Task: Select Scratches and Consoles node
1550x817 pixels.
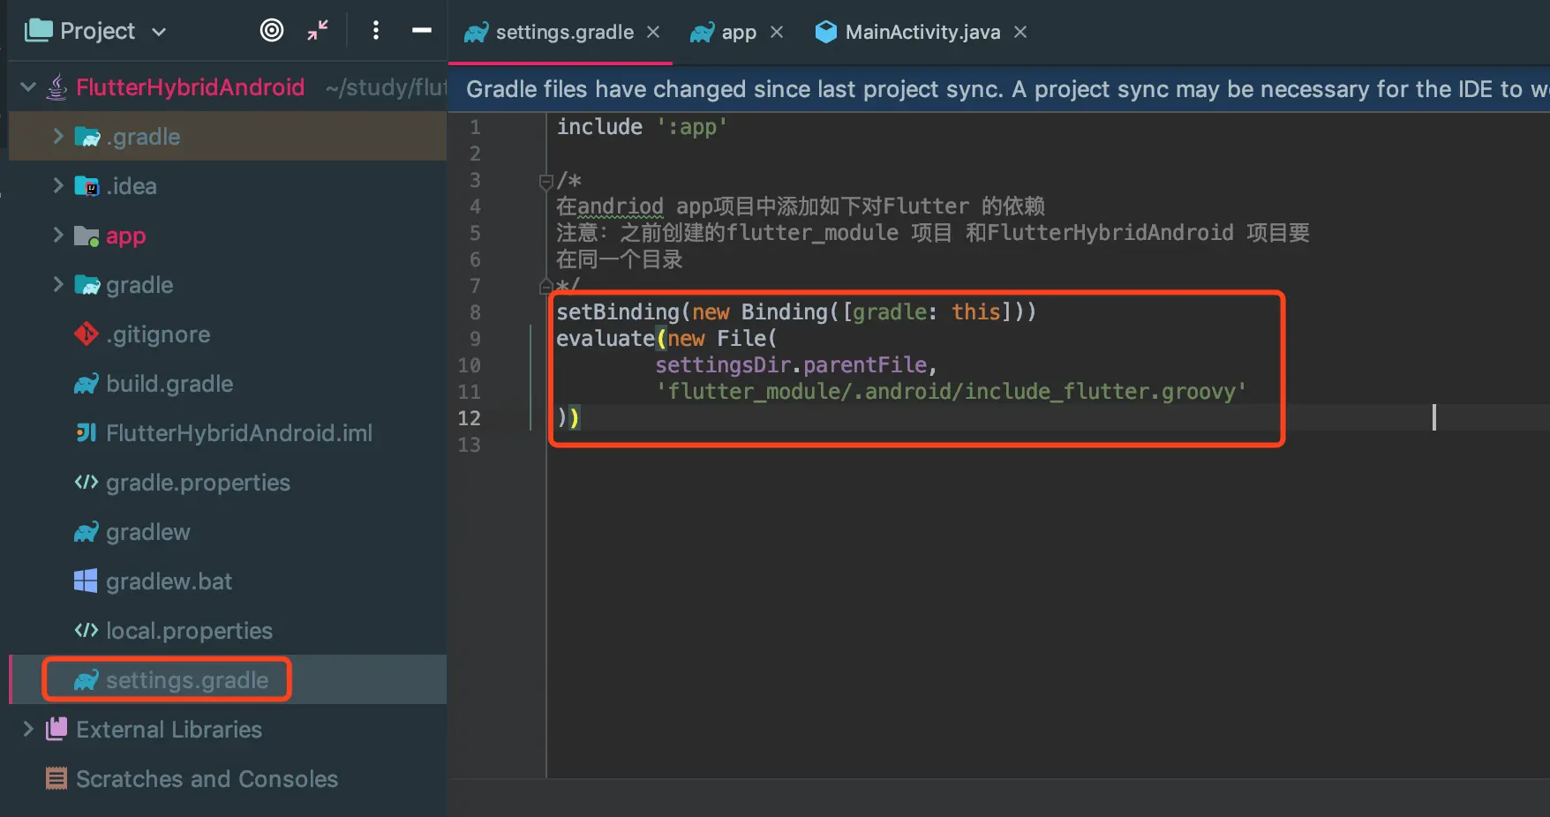Action: click(207, 779)
